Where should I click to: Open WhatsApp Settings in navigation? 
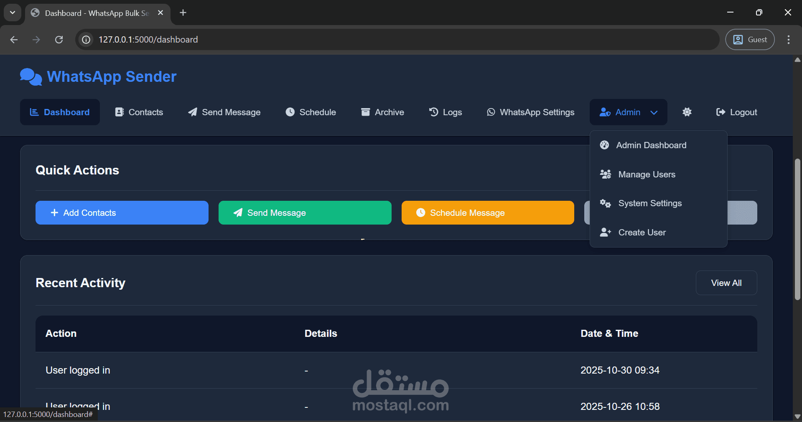point(531,112)
